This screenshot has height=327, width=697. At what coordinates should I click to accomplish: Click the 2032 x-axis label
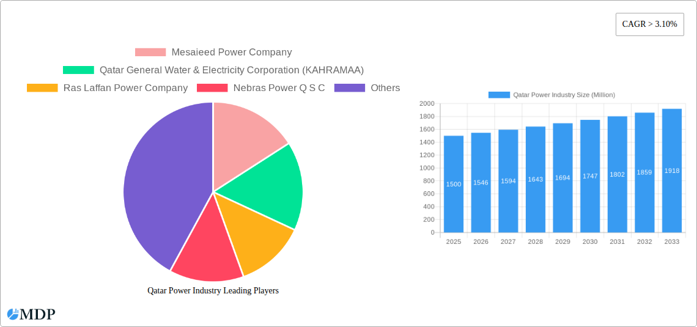[644, 242]
